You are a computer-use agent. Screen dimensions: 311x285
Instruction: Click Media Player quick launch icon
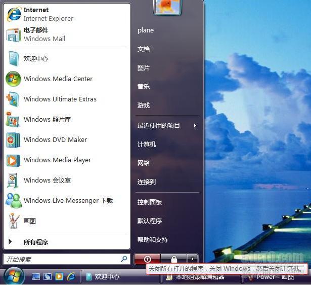(59, 276)
